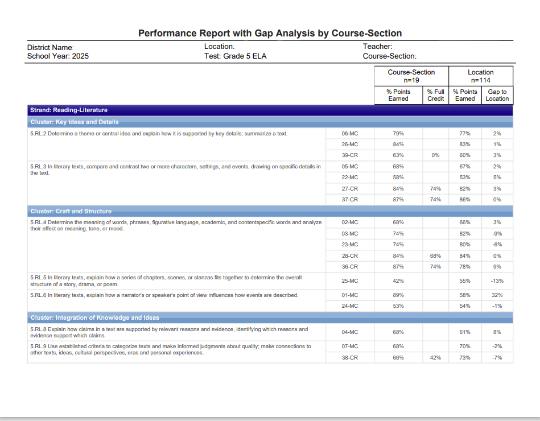Click item code '23-MC'
Viewport: 540px width, 421px height.
[349, 245]
